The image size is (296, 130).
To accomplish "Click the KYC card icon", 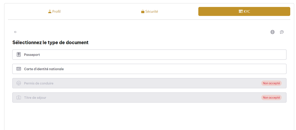I will [241, 12].
